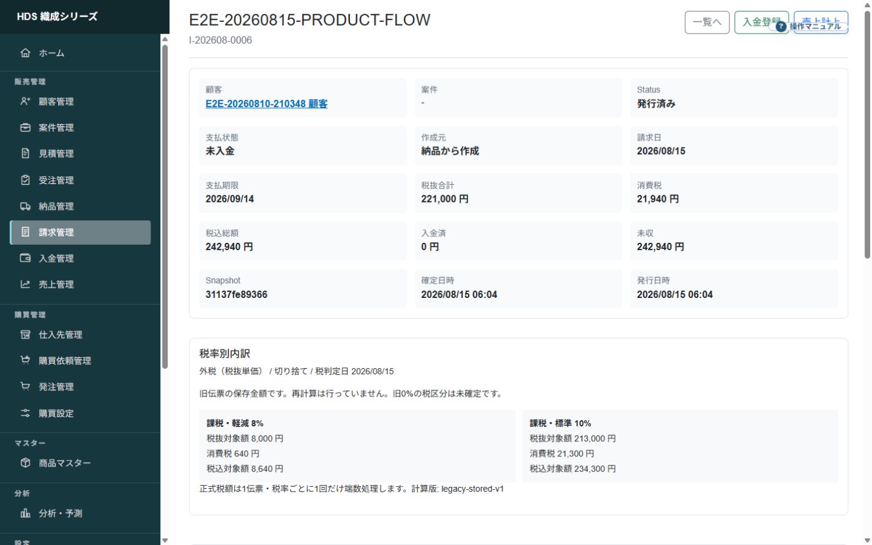Image resolution: width=872 pixels, height=545 pixels.
Task: Go to 顧客管理 in sidebar
Action: tap(80, 102)
